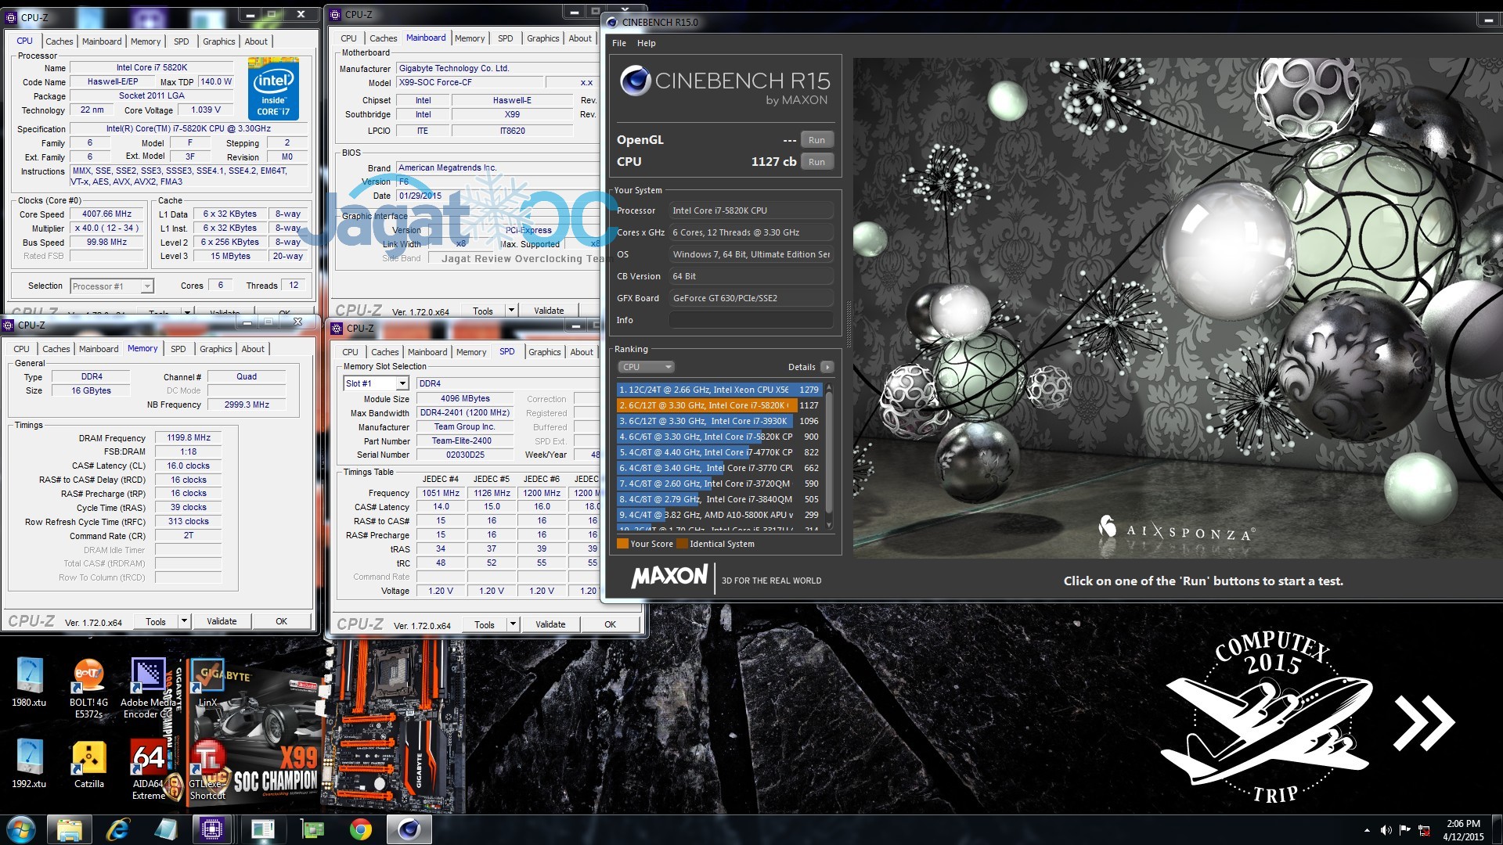The width and height of the screenshot is (1503, 845).
Task: Expand the Slot #1 memory slot dropdown
Action: [x=402, y=383]
